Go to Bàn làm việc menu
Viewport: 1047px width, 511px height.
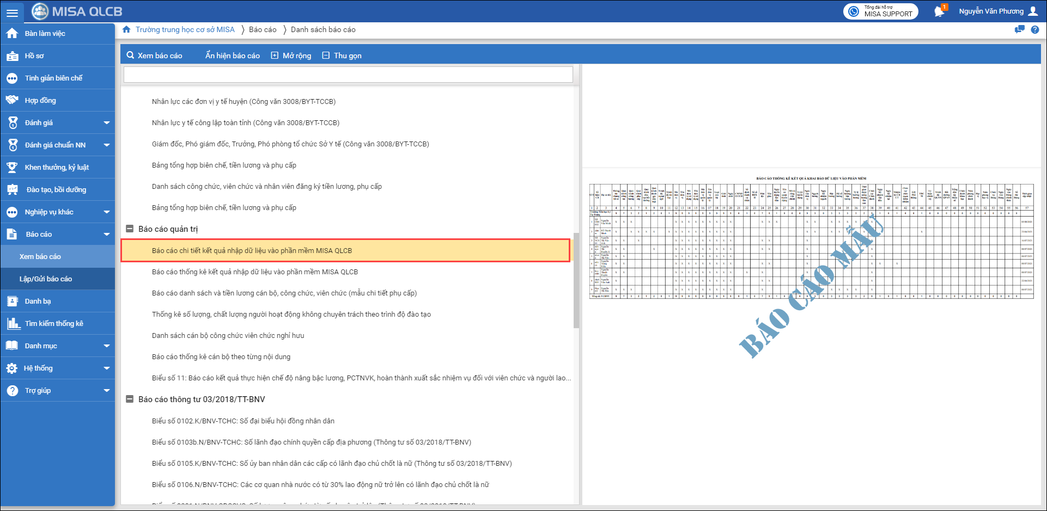[x=45, y=34]
